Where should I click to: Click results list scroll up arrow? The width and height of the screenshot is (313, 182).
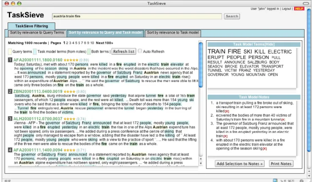[x=201, y=159]
